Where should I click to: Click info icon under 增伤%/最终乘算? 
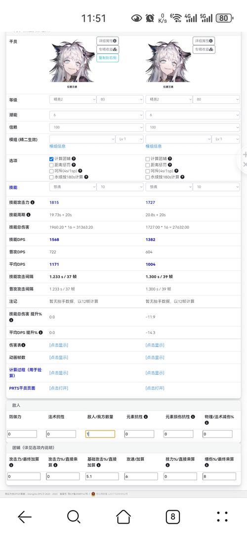(x=207, y=465)
